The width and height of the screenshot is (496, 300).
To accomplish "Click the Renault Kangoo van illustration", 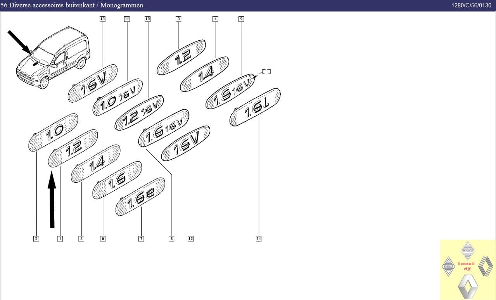I will pos(54,57).
